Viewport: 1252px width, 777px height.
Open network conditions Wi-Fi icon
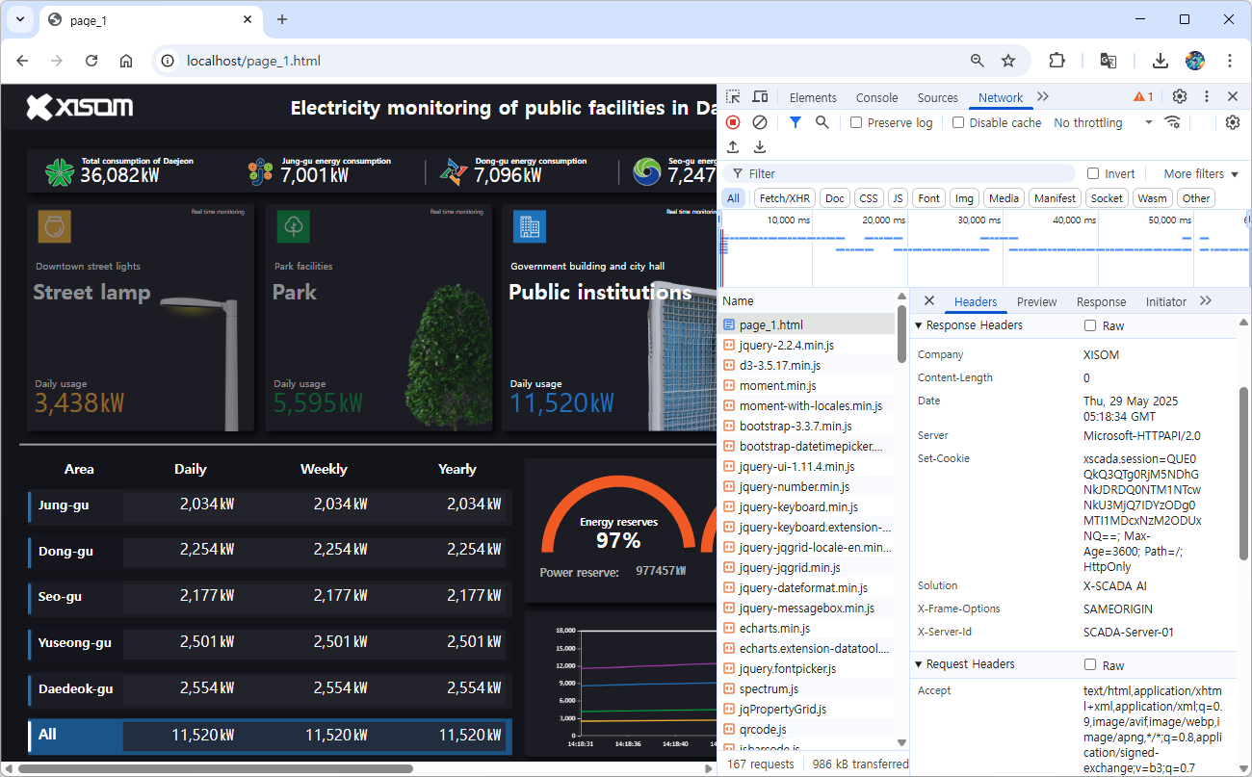coord(1172,122)
